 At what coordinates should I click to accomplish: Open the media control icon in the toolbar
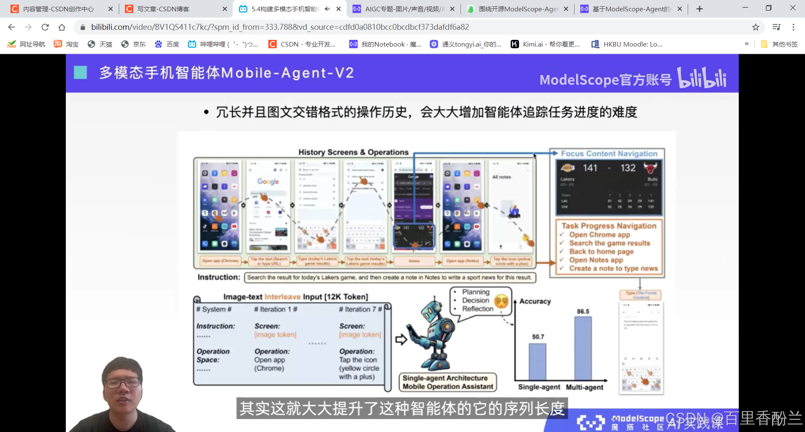pyautogui.click(x=776, y=27)
